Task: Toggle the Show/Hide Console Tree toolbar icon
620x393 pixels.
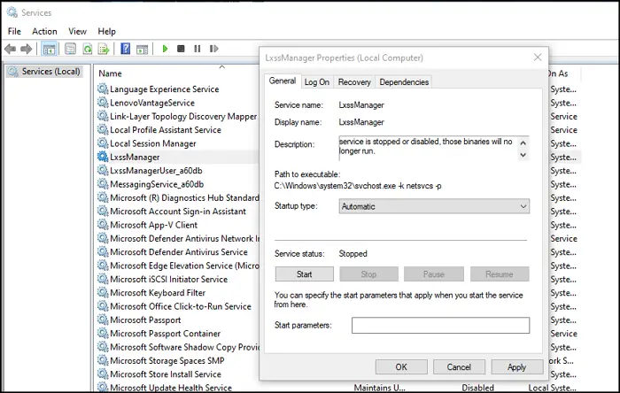Action: tap(50, 49)
